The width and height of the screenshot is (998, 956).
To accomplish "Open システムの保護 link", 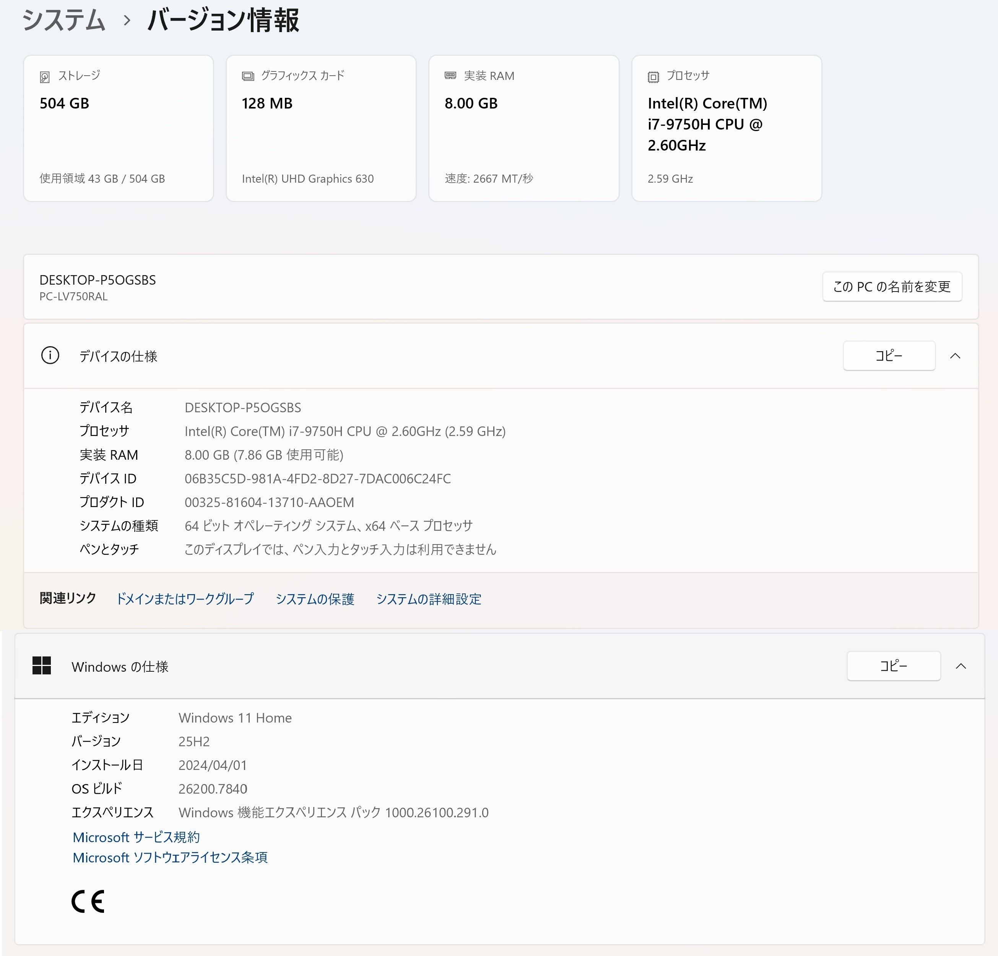I will 315,599.
